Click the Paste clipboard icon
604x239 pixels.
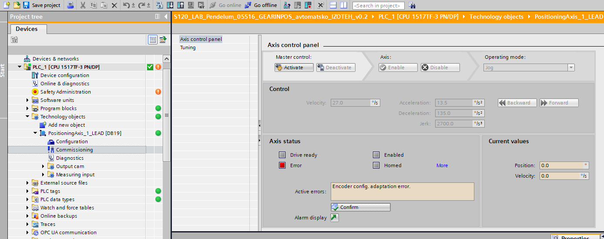(104, 5)
